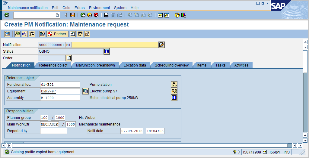Cancel with the red X icon
The height and width of the screenshot is (158, 309).
pos(96,15)
